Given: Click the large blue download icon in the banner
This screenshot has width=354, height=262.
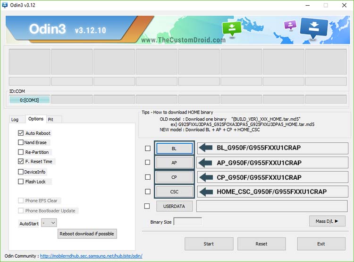Looking at the screenshot, I should [x=314, y=28].
